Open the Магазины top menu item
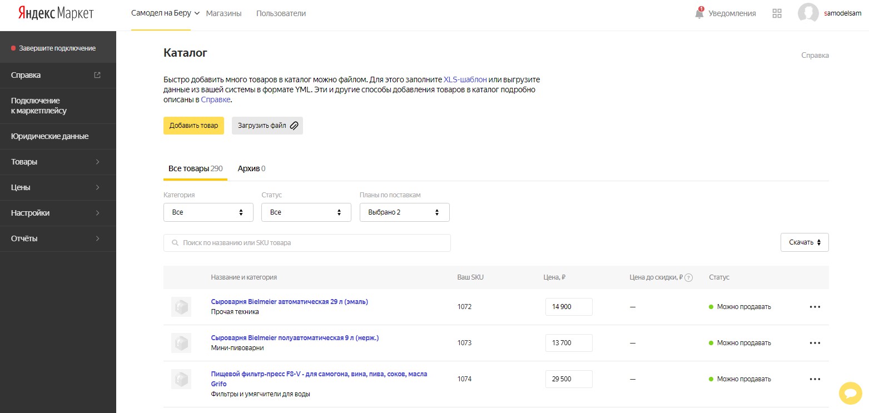This screenshot has width=869, height=413. 224,13
